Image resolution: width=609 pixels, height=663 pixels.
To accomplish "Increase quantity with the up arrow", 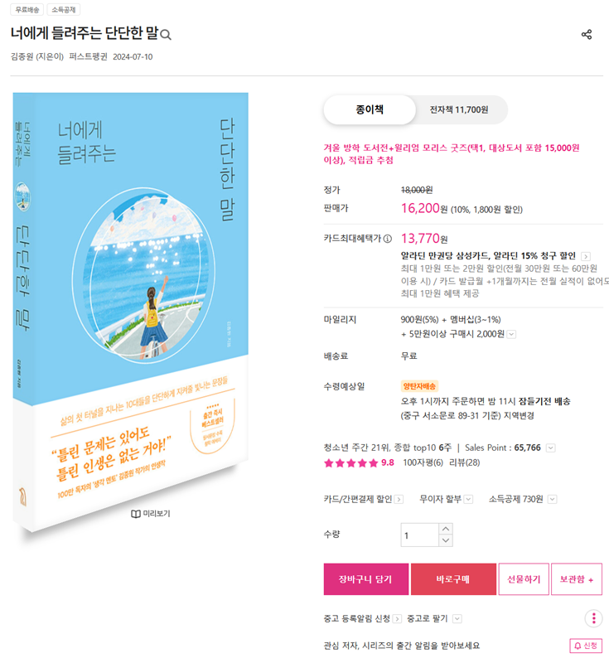I will (x=446, y=529).
